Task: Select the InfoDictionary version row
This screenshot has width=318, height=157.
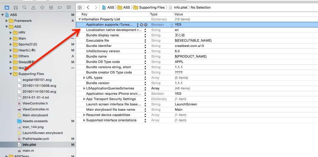Action: click(197, 51)
